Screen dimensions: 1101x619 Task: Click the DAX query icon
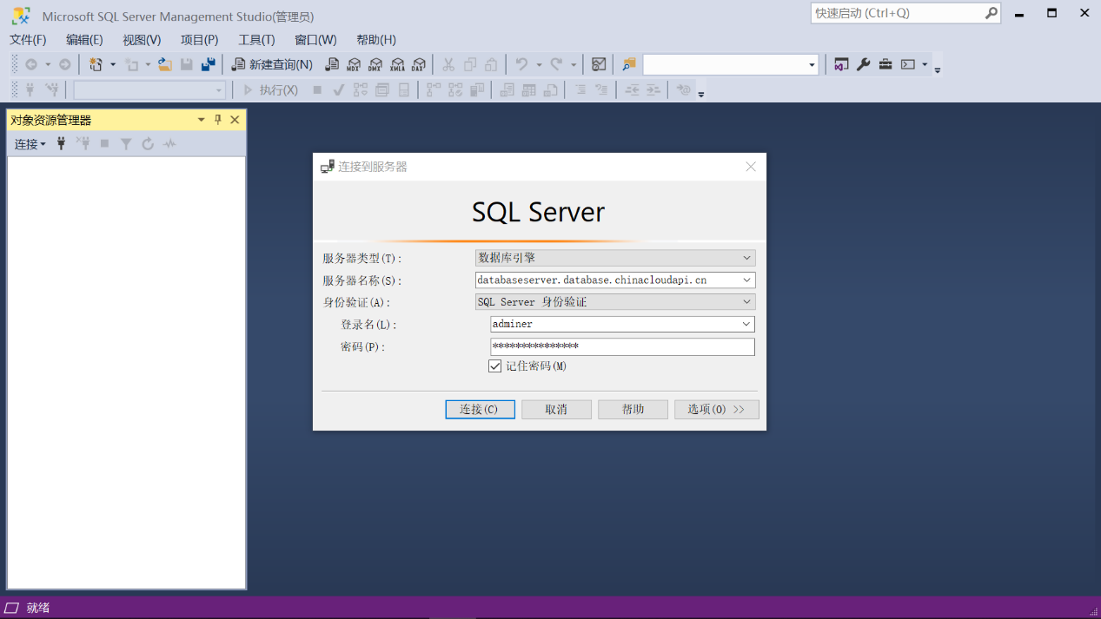(418, 64)
